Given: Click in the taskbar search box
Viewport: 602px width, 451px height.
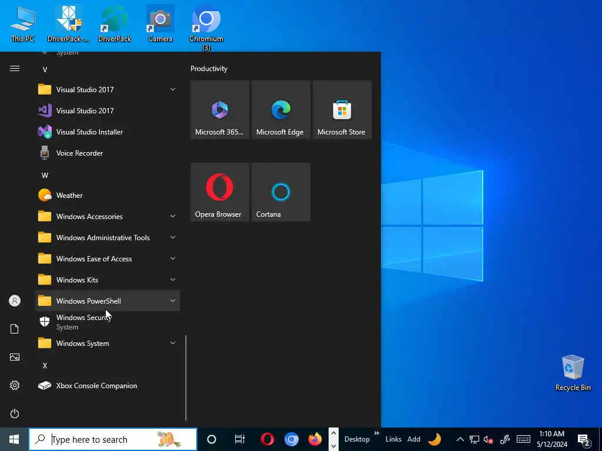Looking at the screenshot, I should click(x=113, y=439).
